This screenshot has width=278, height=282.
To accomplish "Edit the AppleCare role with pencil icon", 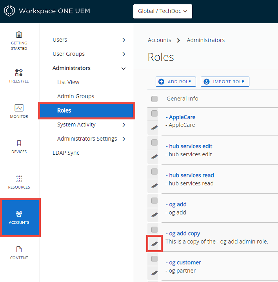I will click(x=154, y=128).
